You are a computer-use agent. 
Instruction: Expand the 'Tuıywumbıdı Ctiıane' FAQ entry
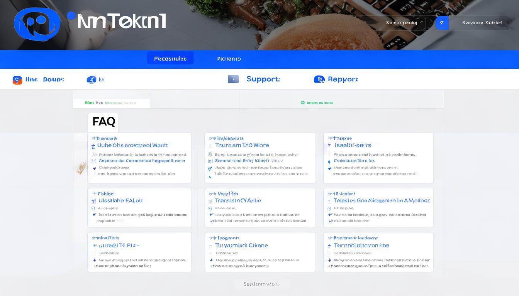click(241, 245)
